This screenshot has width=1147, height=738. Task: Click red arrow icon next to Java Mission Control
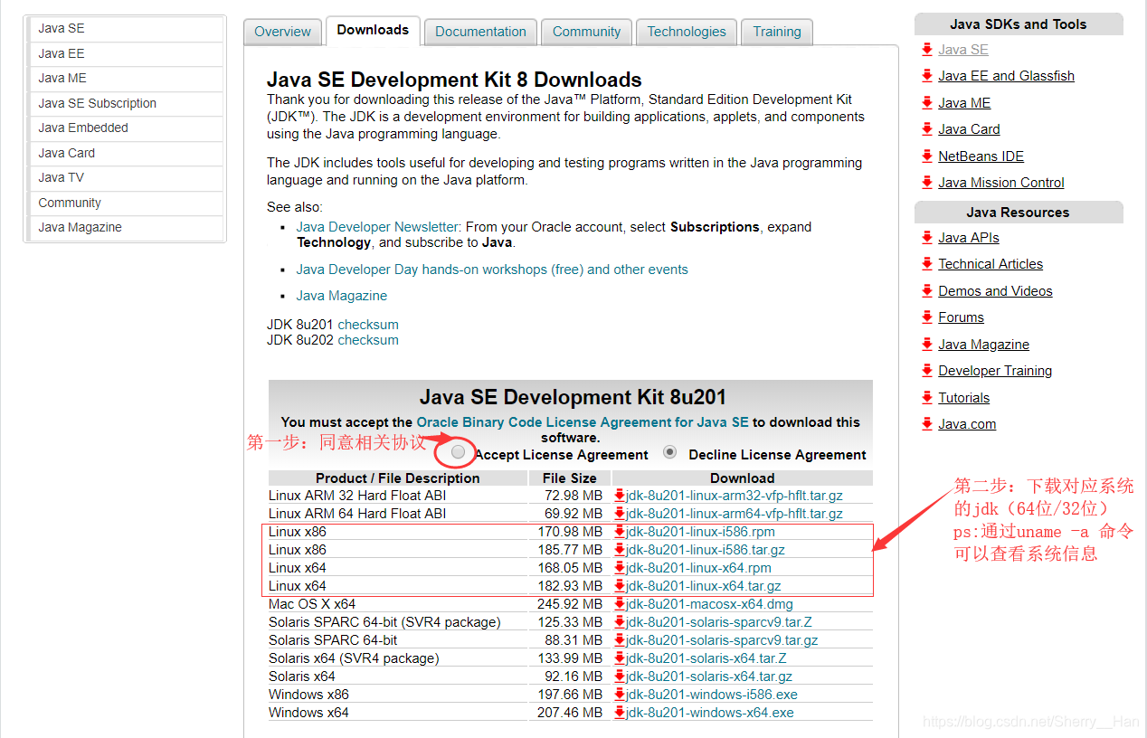point(927,183)
